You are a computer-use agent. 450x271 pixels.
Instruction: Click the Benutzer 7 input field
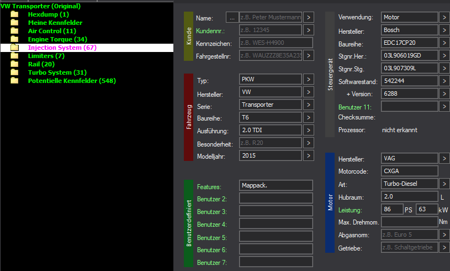[x=276, y=262]
